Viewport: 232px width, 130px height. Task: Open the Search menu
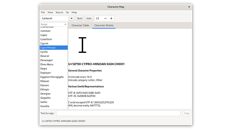pos(59,12)
